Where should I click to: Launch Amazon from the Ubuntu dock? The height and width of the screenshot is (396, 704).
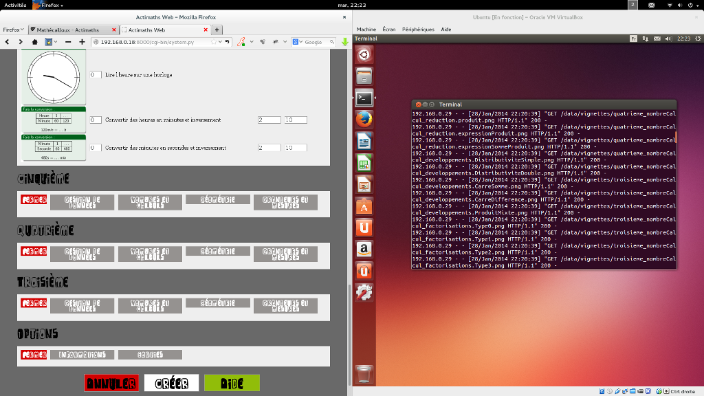point(364,249)
